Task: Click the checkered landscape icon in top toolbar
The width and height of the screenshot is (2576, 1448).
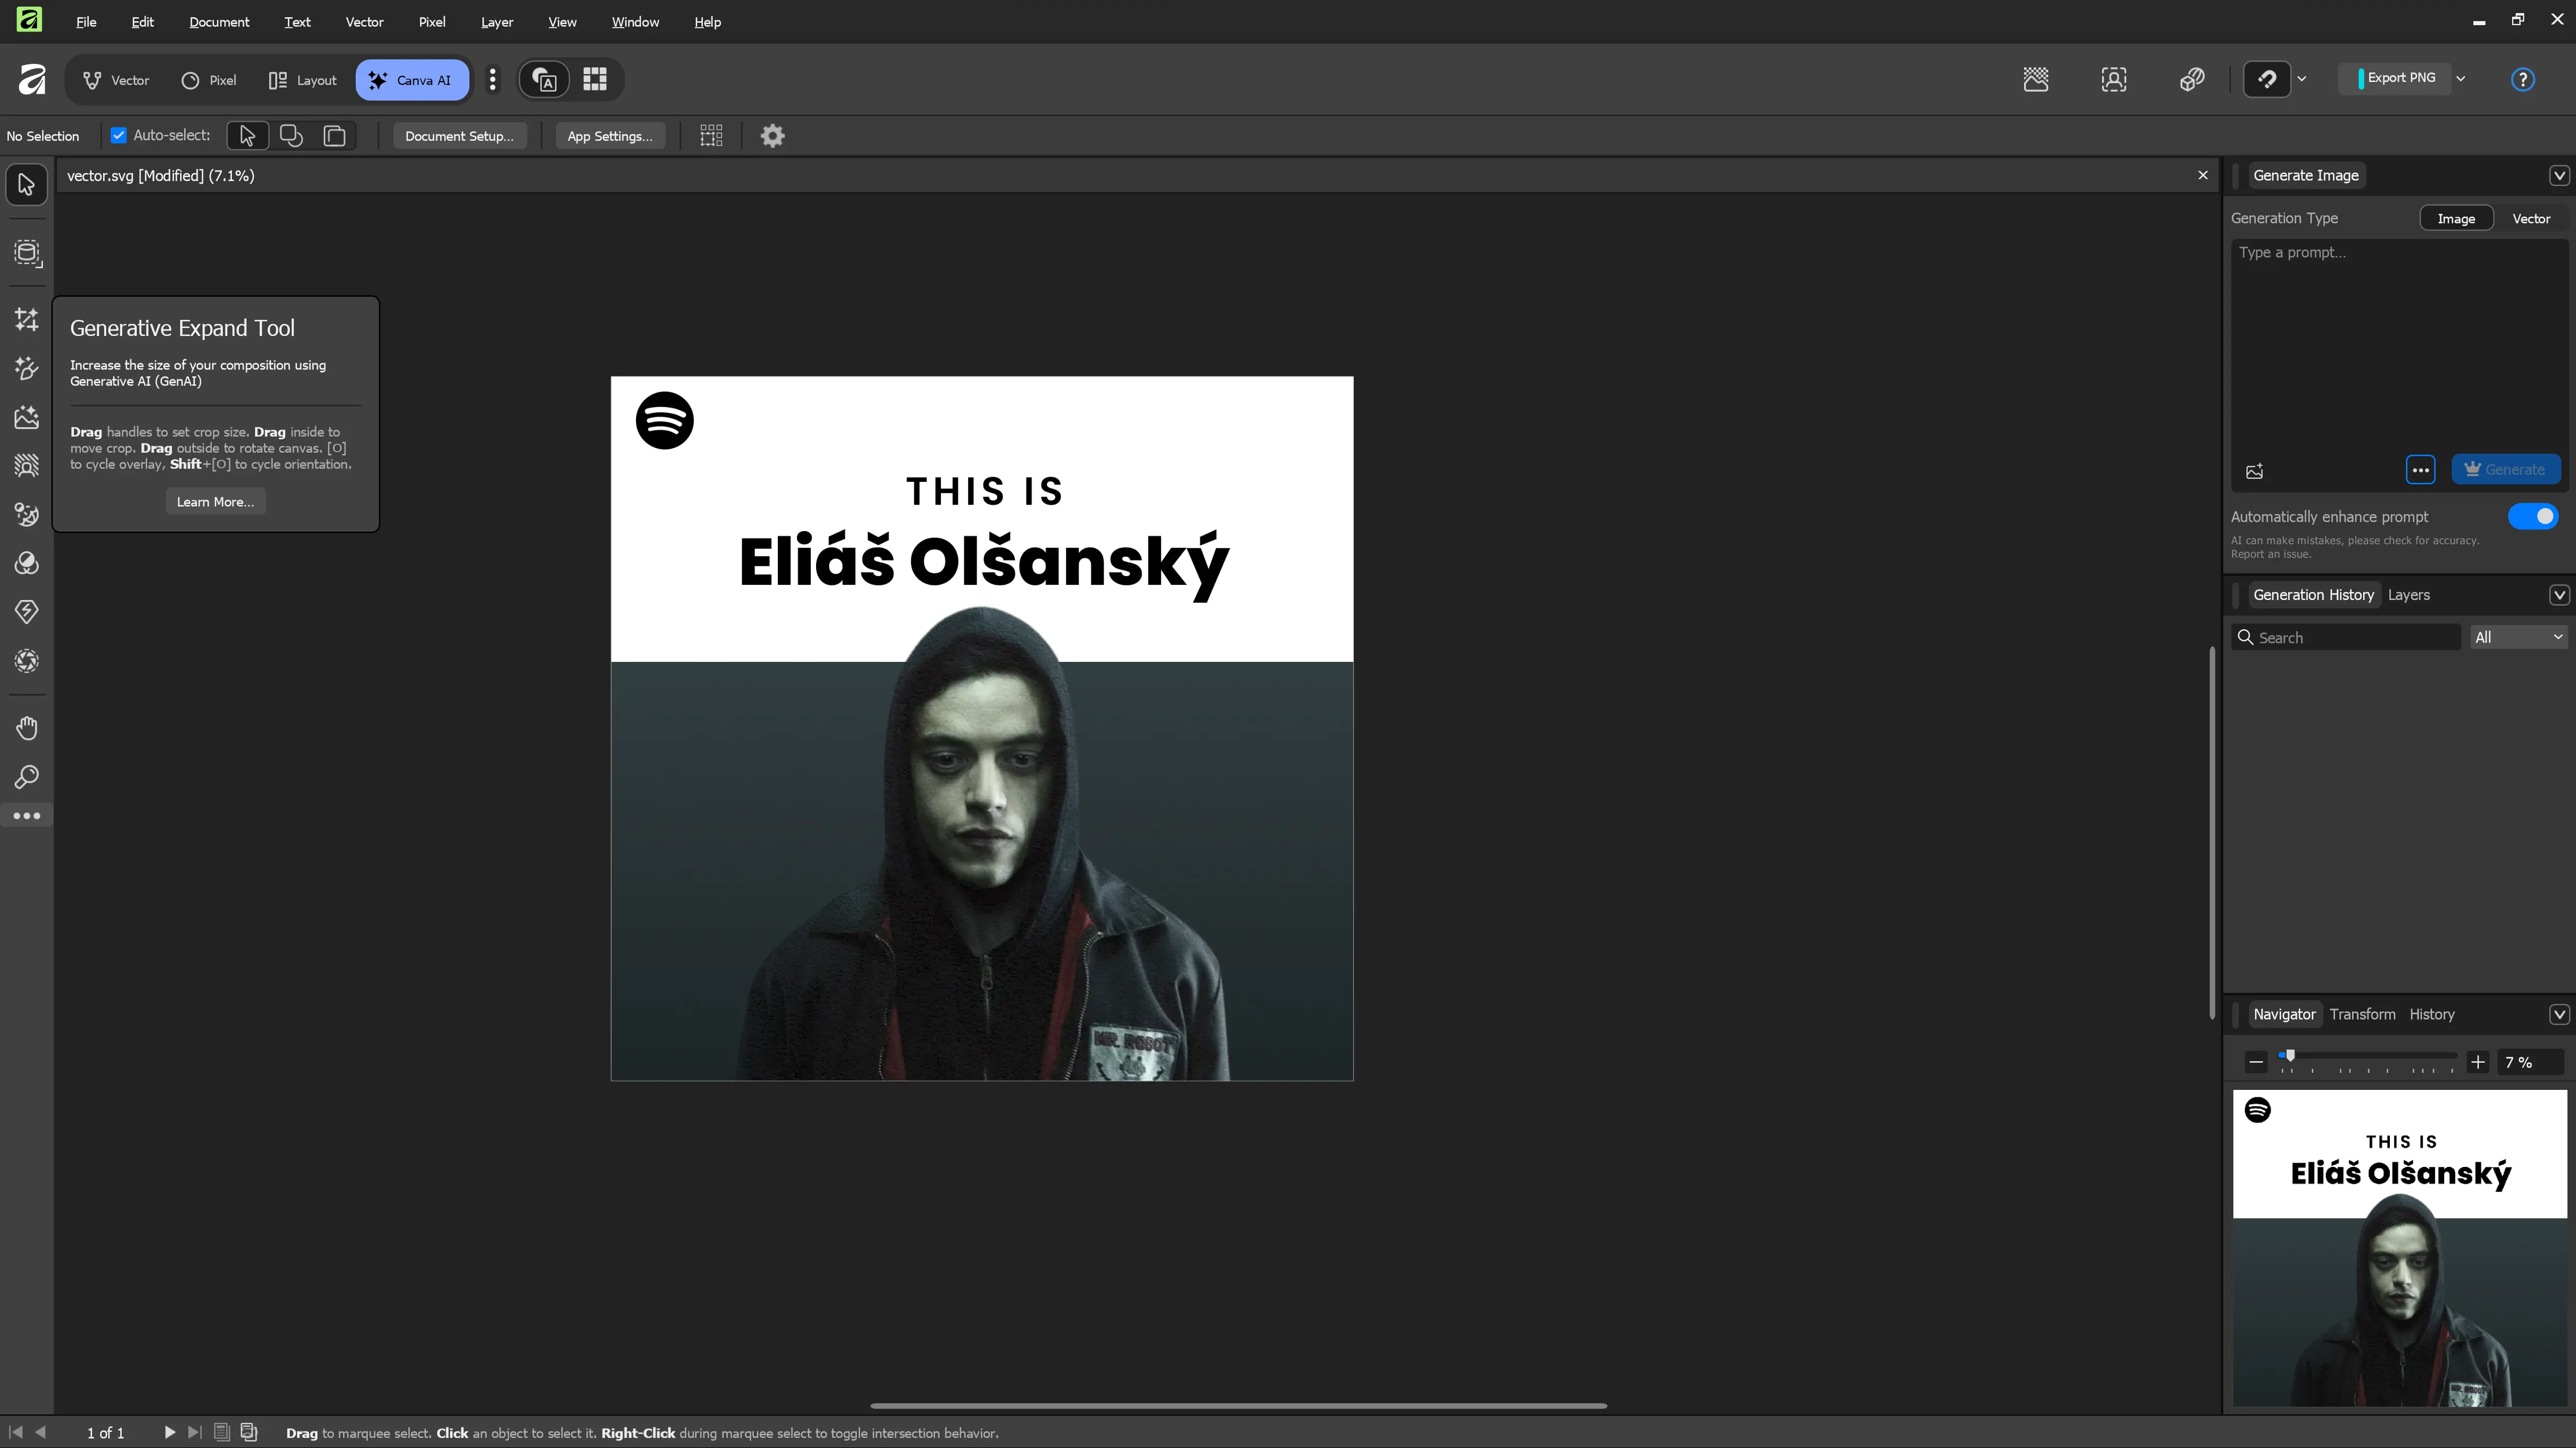Action: point(2036,79)
